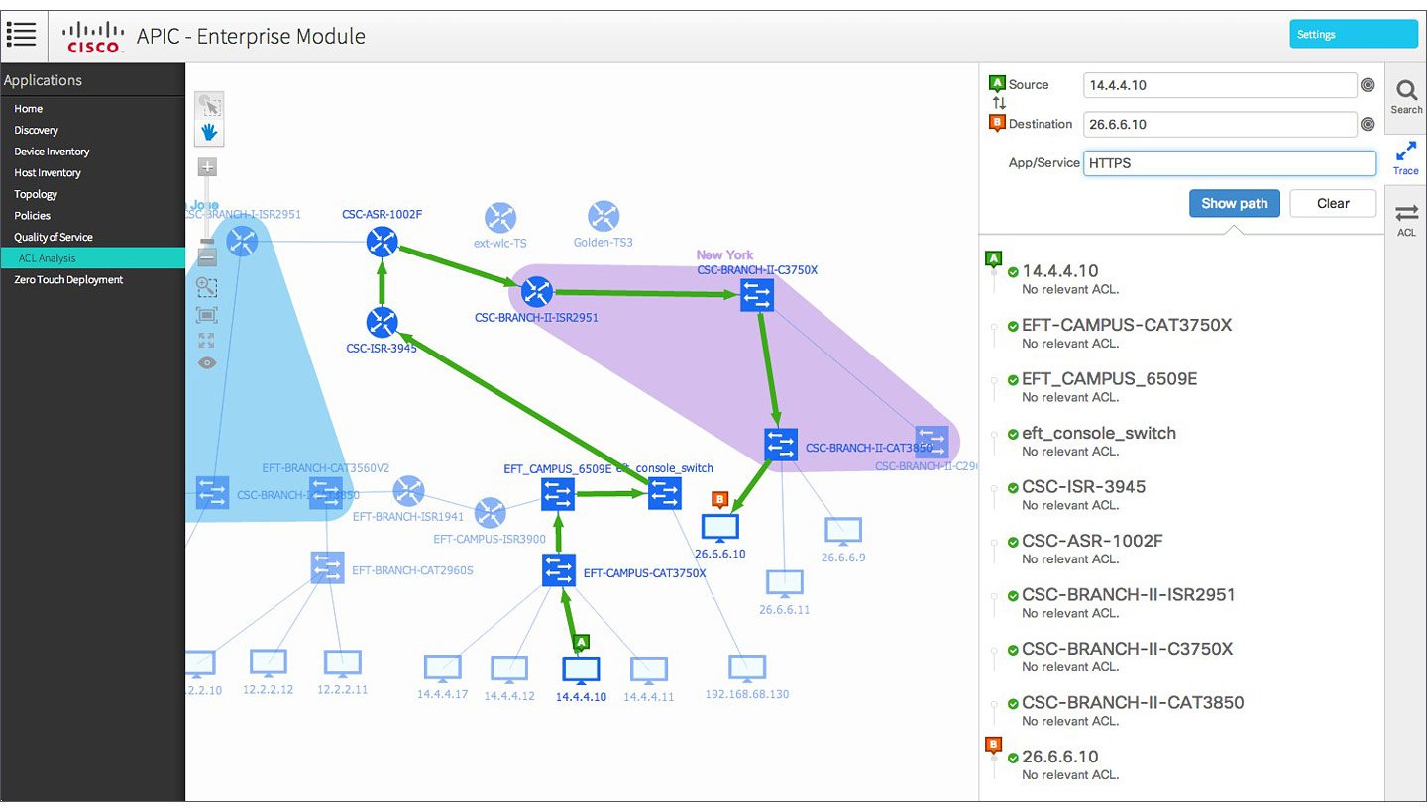The width and height of the screenshot is (1427, 812).
Task: Focus the App/Service input field
Action: click(1230, 163)
